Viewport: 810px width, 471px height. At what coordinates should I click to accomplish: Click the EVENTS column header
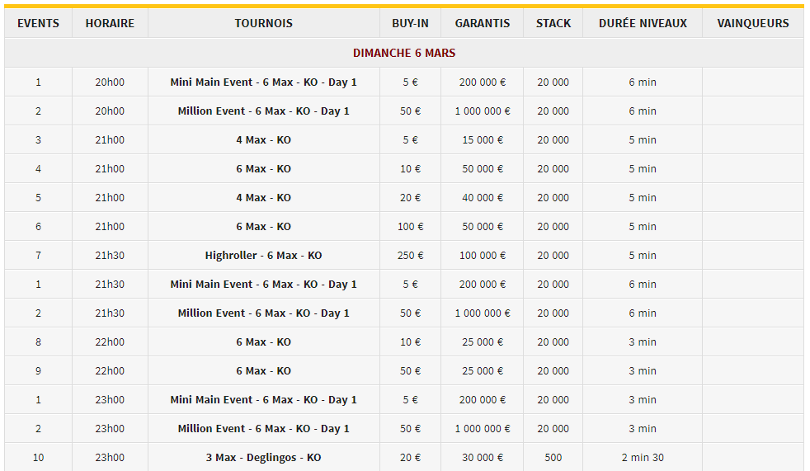38,23
